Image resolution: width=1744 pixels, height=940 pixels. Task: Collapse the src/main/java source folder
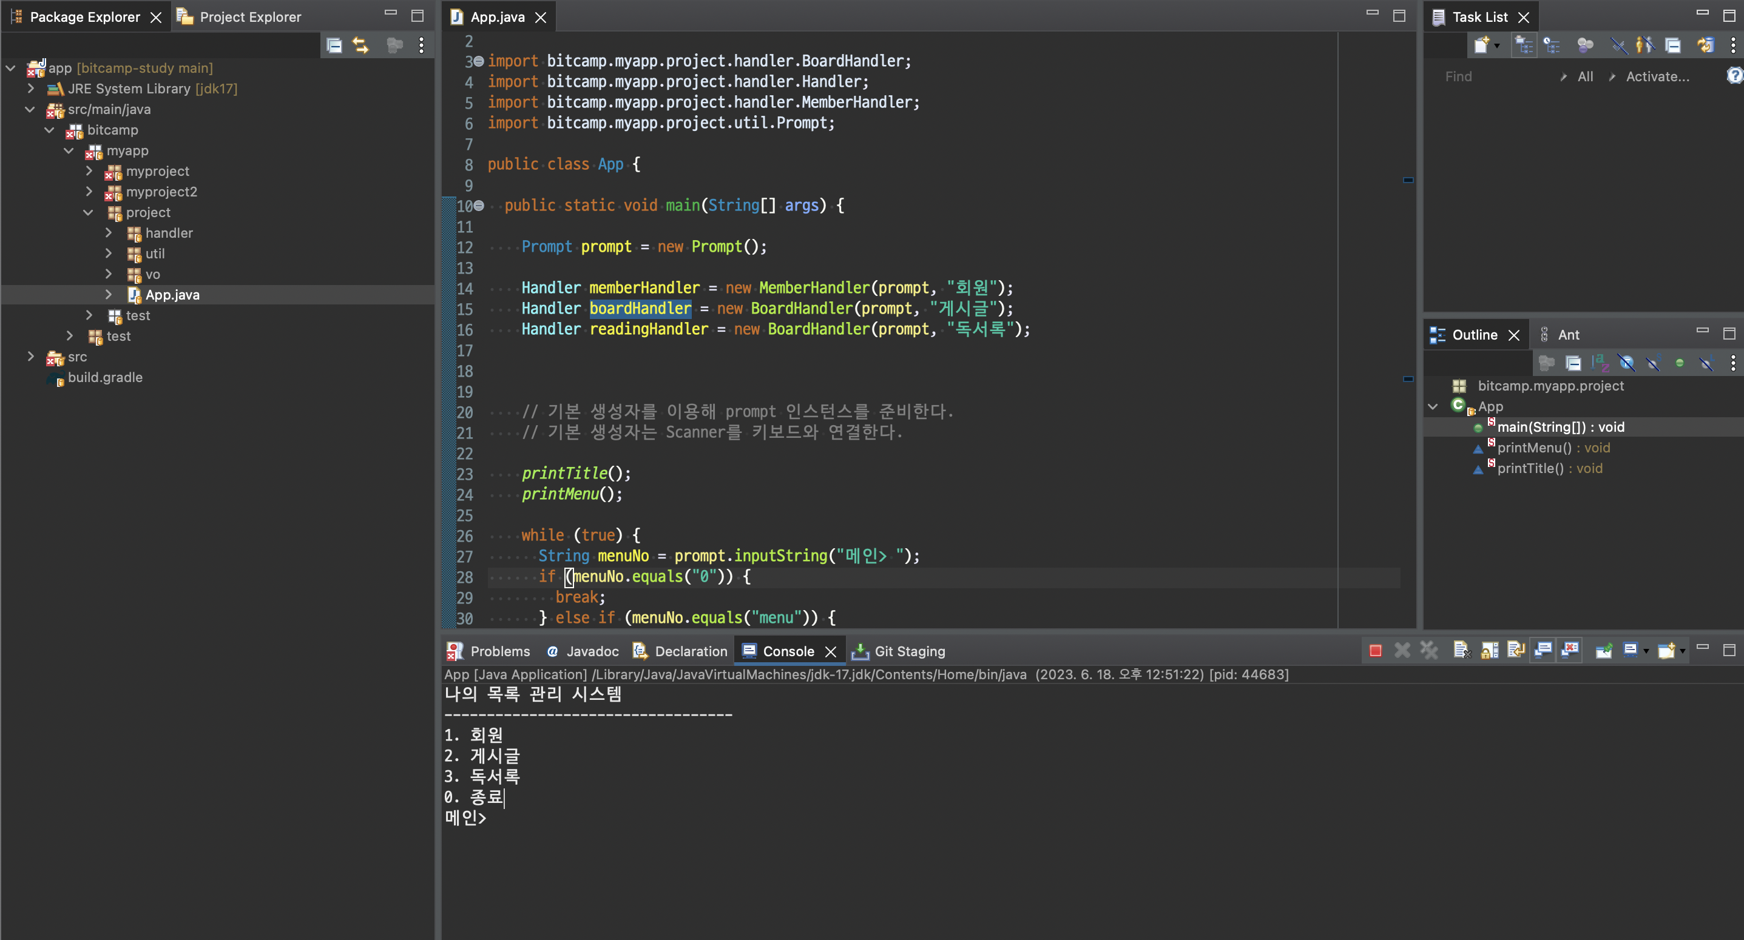coord(30,109)
